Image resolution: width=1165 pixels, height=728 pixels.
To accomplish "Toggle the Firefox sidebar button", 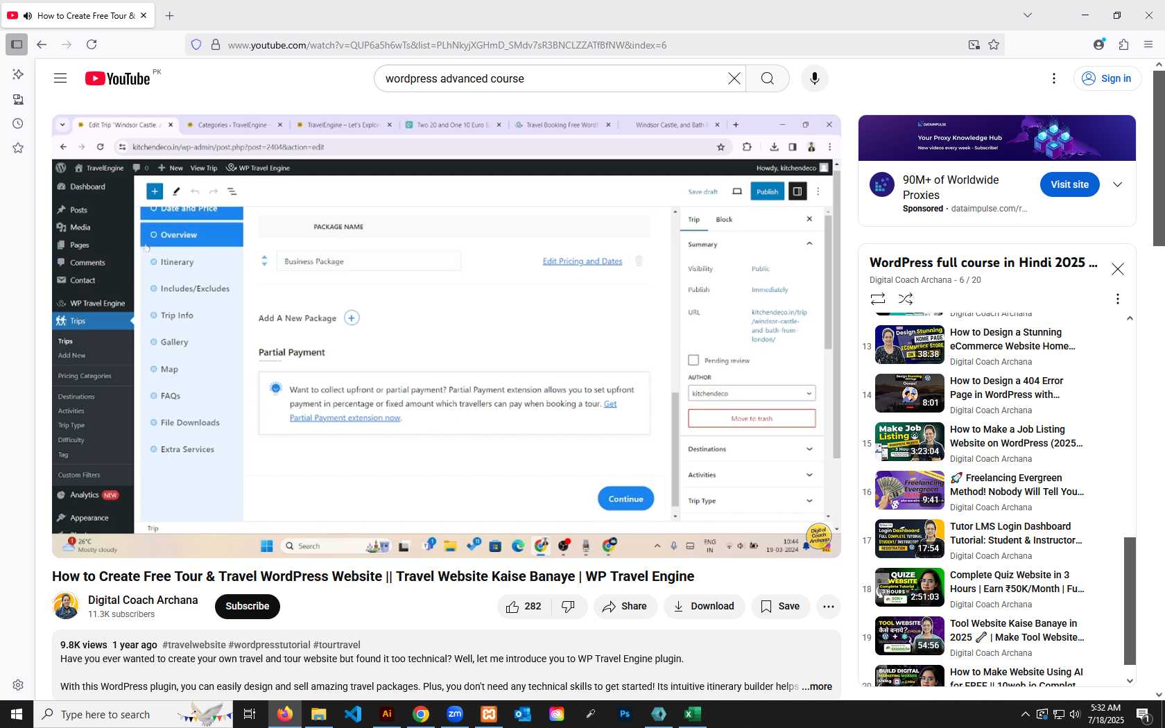I will 17,44.
